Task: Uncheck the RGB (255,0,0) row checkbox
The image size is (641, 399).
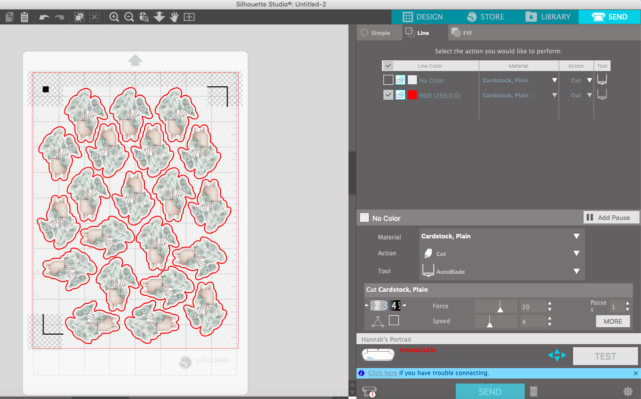Action: pyautogui.click(x=388, y=95)
